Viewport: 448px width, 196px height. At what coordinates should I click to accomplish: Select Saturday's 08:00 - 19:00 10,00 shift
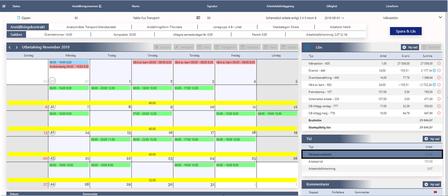pos(277,113)
